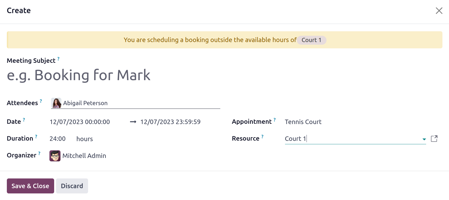449x200 pixels.
Task: Discard the new booking
Action: pyautogui.click(x=72, y=186)
